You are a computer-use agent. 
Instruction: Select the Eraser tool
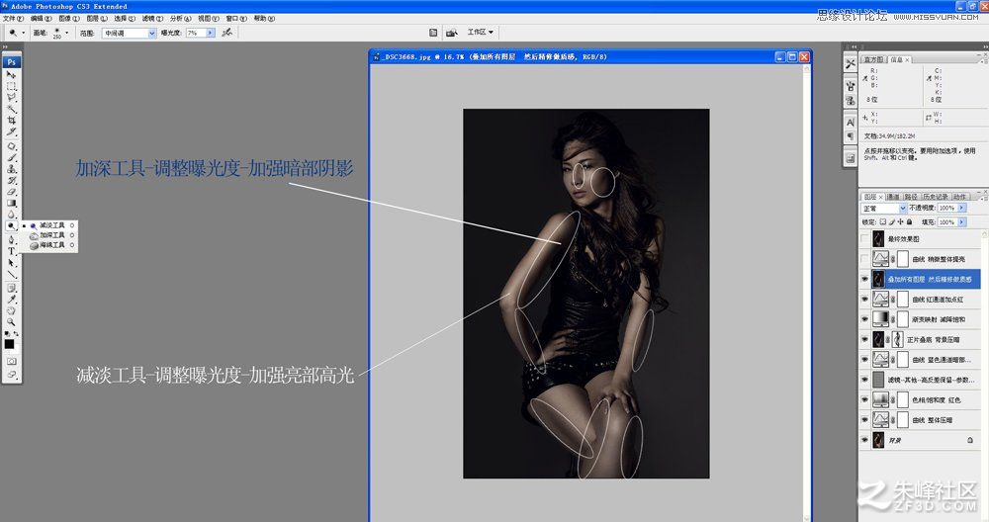click(x=11, y=192)
